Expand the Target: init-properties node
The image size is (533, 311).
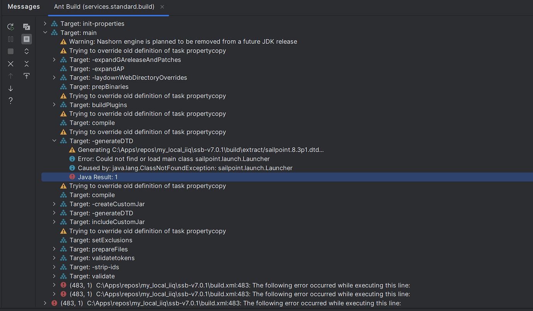(45, 24)
